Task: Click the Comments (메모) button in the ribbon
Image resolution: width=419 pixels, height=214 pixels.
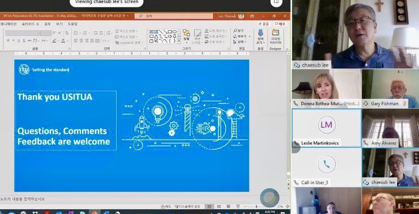Action: point(280,24)
